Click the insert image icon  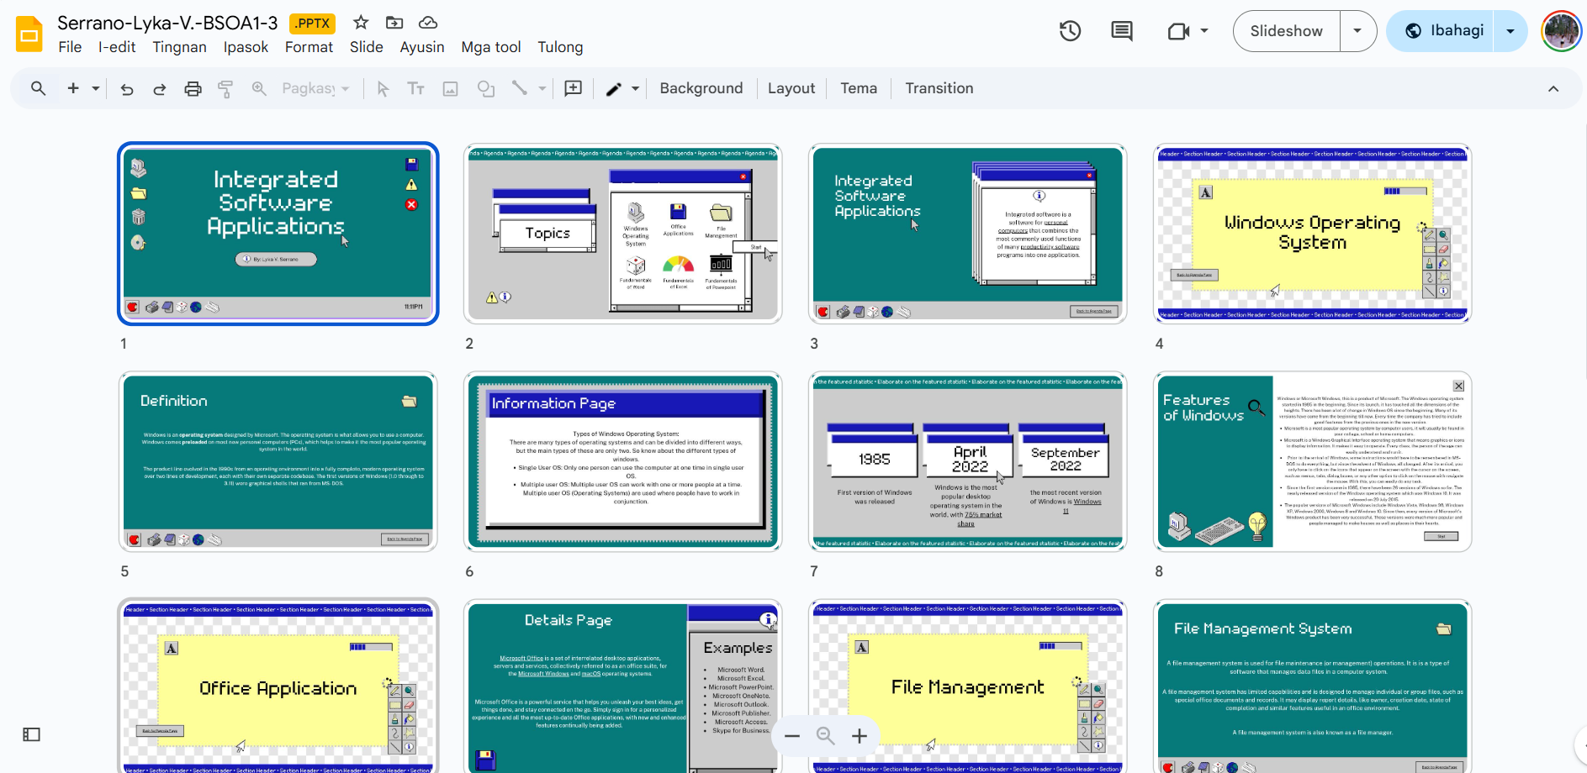tap(451, 88)
